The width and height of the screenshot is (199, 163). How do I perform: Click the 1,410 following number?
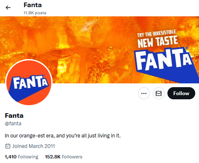pos(11,157)
